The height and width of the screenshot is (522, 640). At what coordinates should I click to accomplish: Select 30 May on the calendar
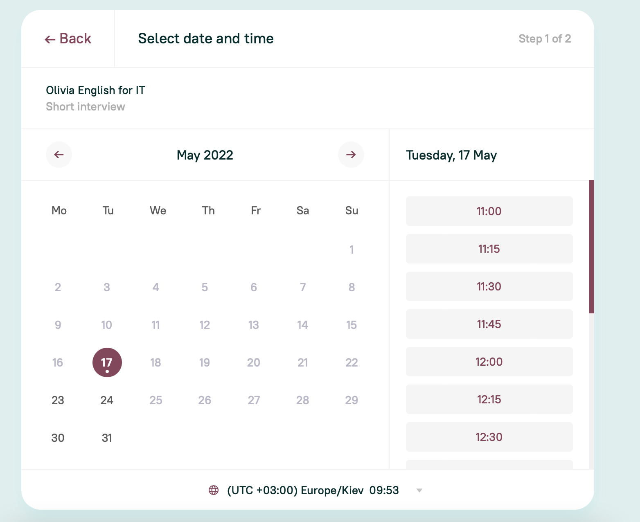tap(58, 438)
